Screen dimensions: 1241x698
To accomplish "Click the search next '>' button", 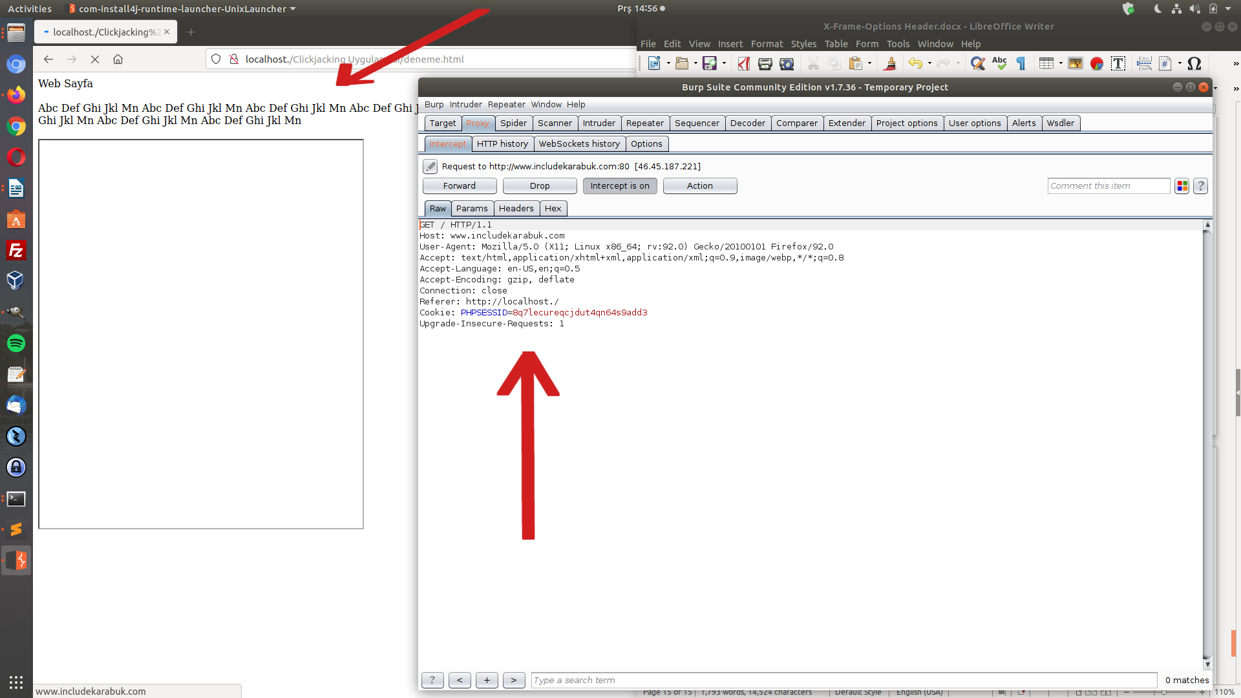I will (514, 681).
